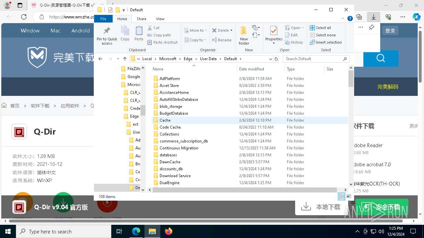The width and height of the screenshot is (424, 238).
Task: Select FileZilla in navigation tree
Action: [131, 69]
